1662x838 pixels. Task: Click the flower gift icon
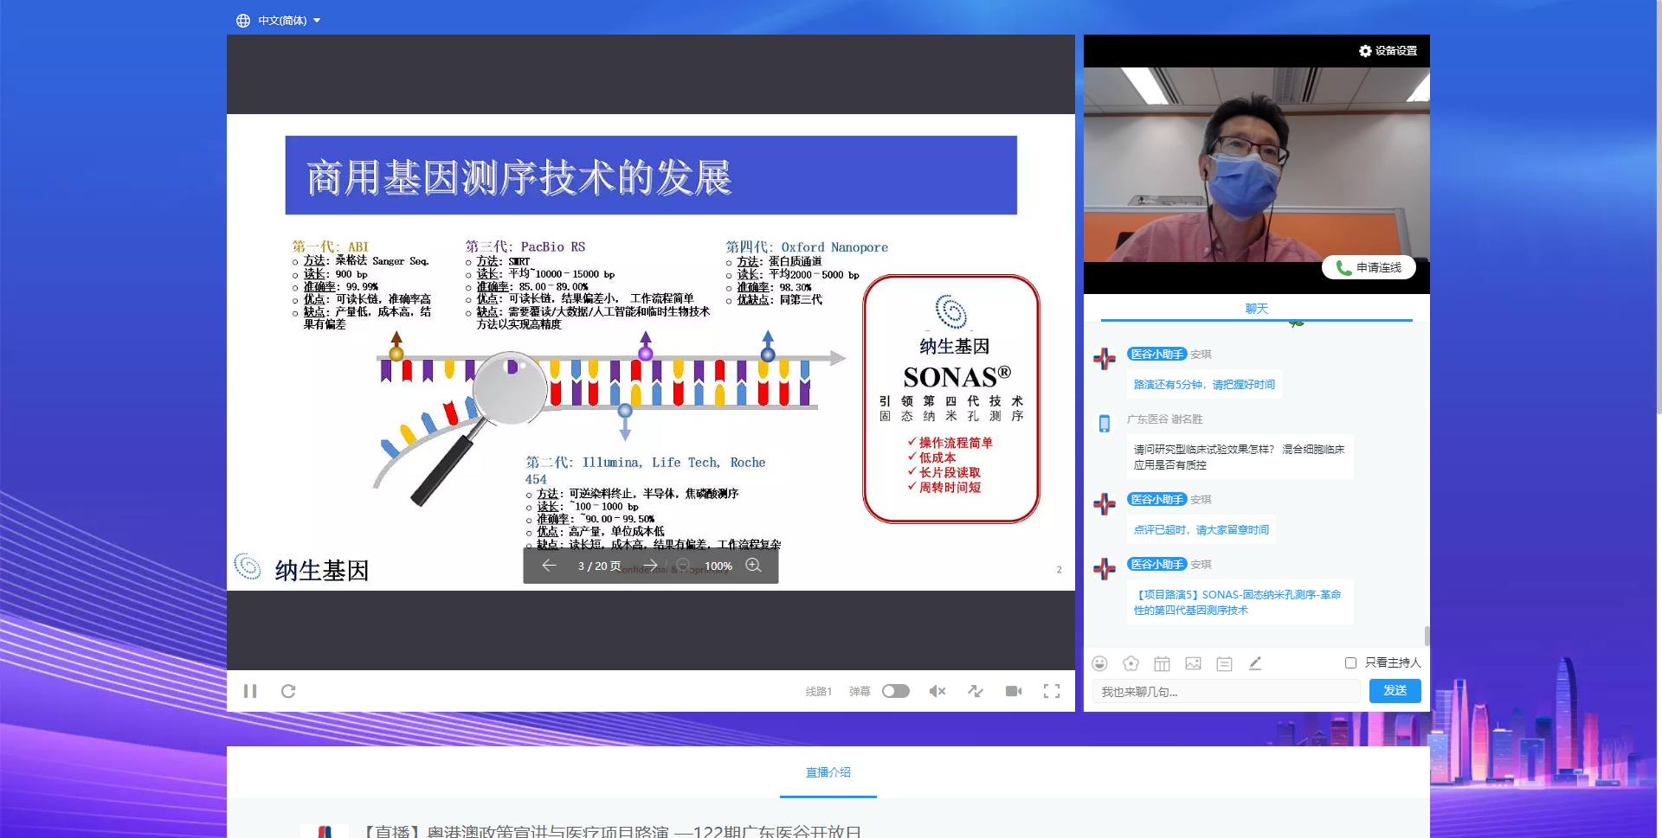(x=1131, y=663)
